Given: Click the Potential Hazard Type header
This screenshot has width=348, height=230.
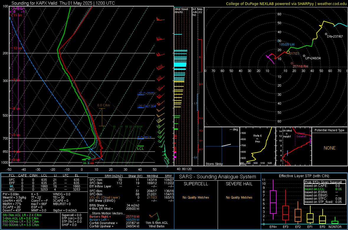Looking at the screenshot, I should point(329,130).
